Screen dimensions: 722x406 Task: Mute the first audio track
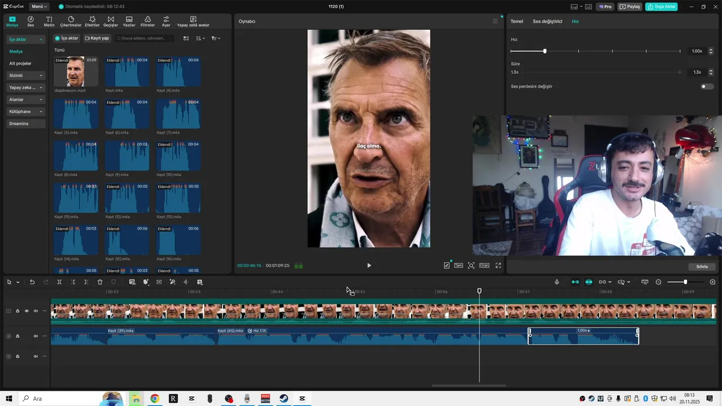click(36, 336)
